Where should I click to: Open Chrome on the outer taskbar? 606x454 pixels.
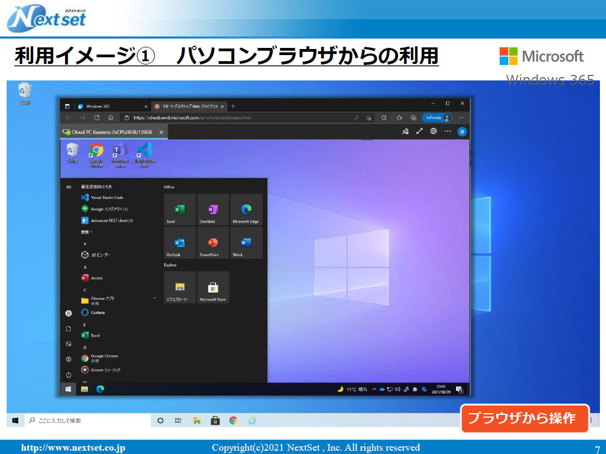[x=233, y=420]
